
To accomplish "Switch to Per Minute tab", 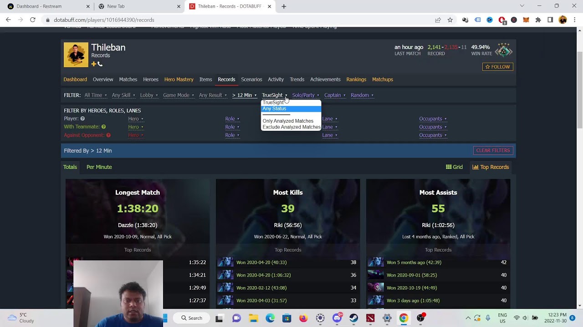I will (99, 167).
